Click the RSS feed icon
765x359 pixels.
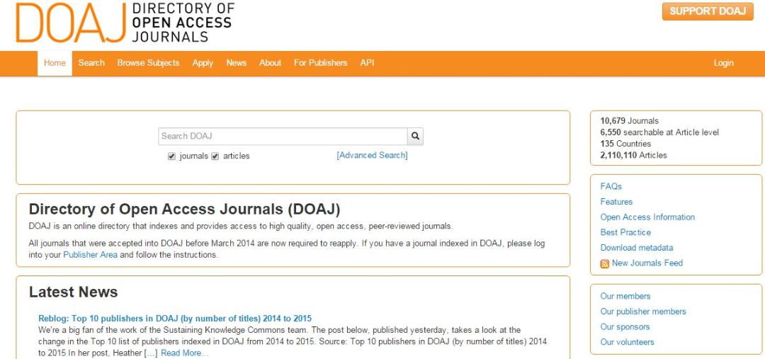(604, 264)
